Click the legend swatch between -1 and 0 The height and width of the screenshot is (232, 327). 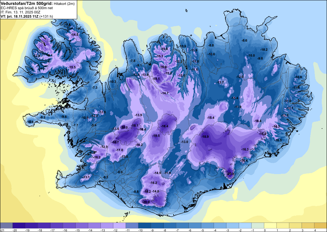point(258,225)
